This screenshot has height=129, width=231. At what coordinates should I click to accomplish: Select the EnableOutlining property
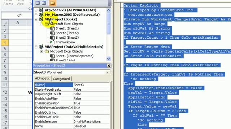(54, 113)
